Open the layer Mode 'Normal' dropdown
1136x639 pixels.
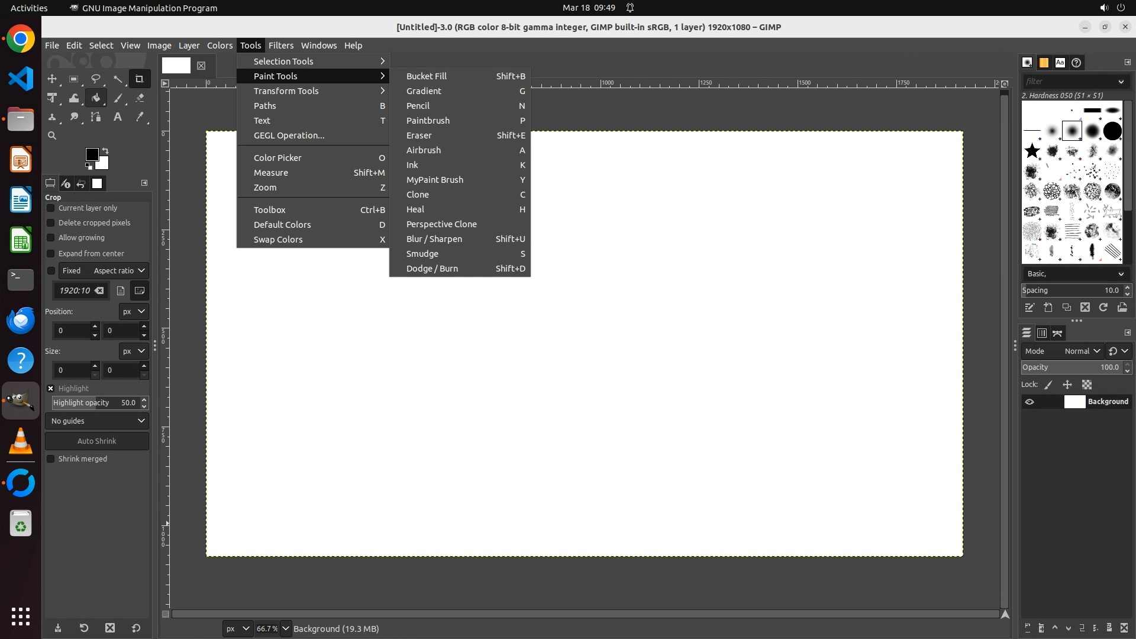[1082, 351]
